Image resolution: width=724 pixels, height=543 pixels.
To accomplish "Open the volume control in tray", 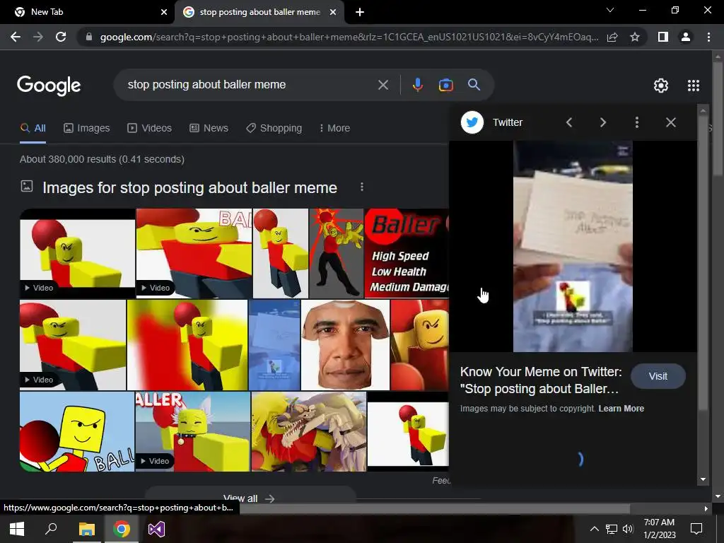I will point(628,529).
